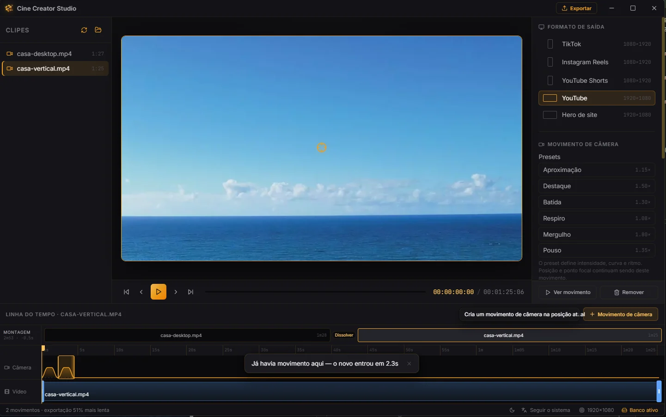Image resolution: width=666 pixels, height=417 pixels.
Task: Open the 'Seguir o sistema' language setting
Action: 546,410
